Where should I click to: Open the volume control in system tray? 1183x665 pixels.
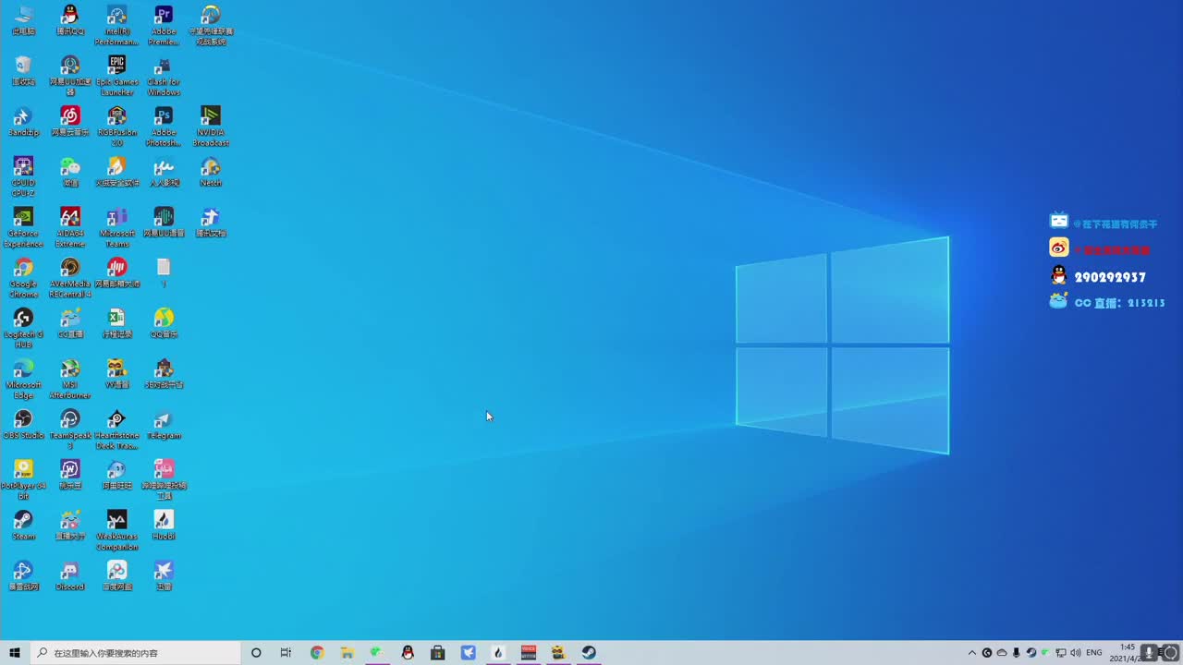(1075, 653)
